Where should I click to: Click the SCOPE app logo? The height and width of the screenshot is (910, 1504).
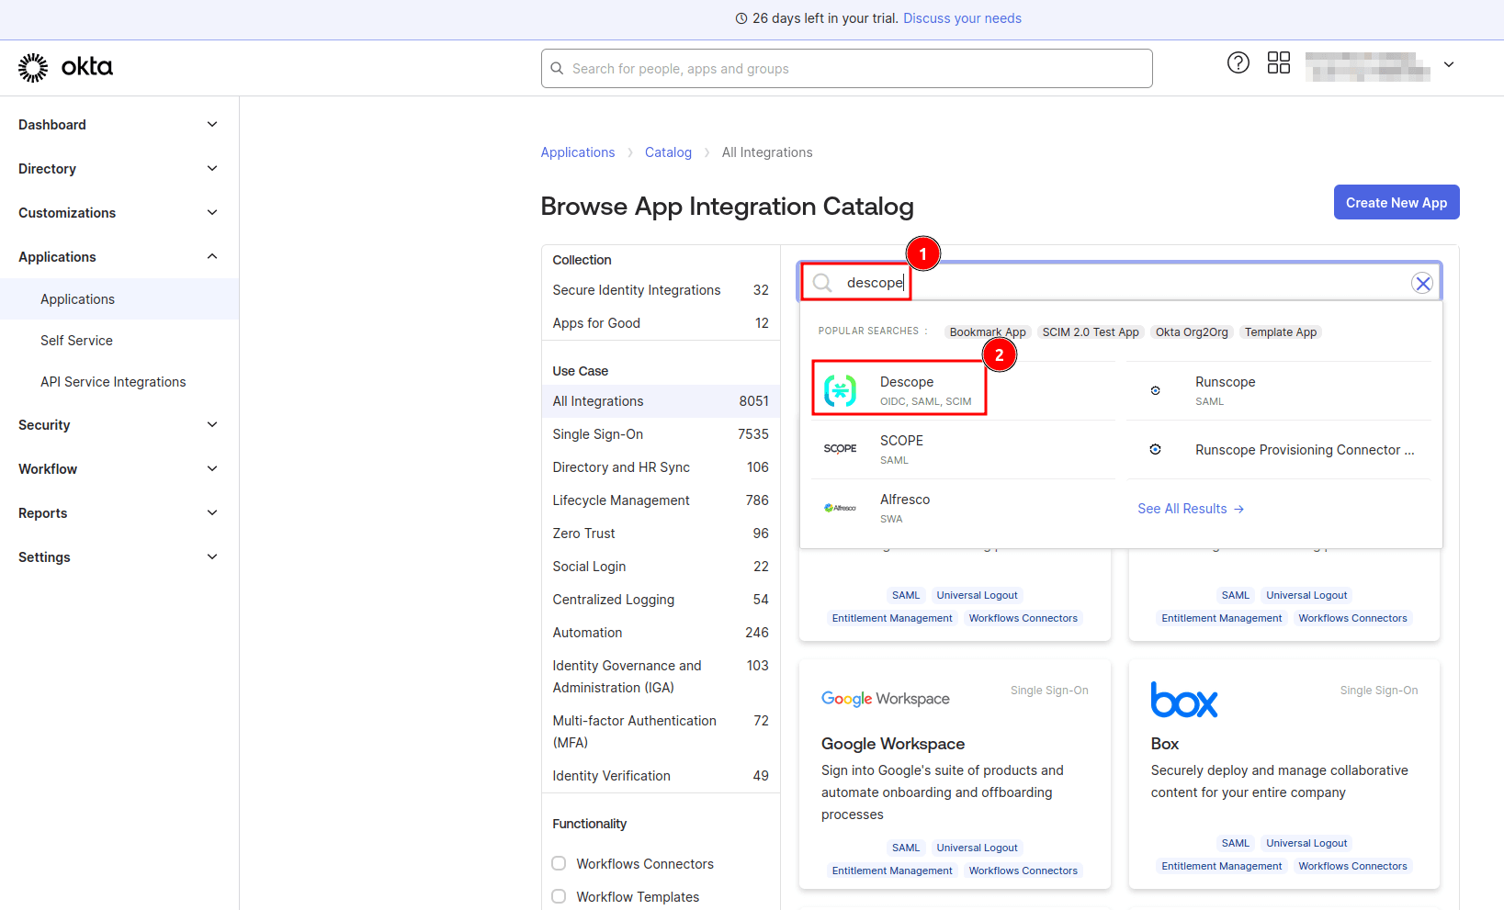(840, 448)
